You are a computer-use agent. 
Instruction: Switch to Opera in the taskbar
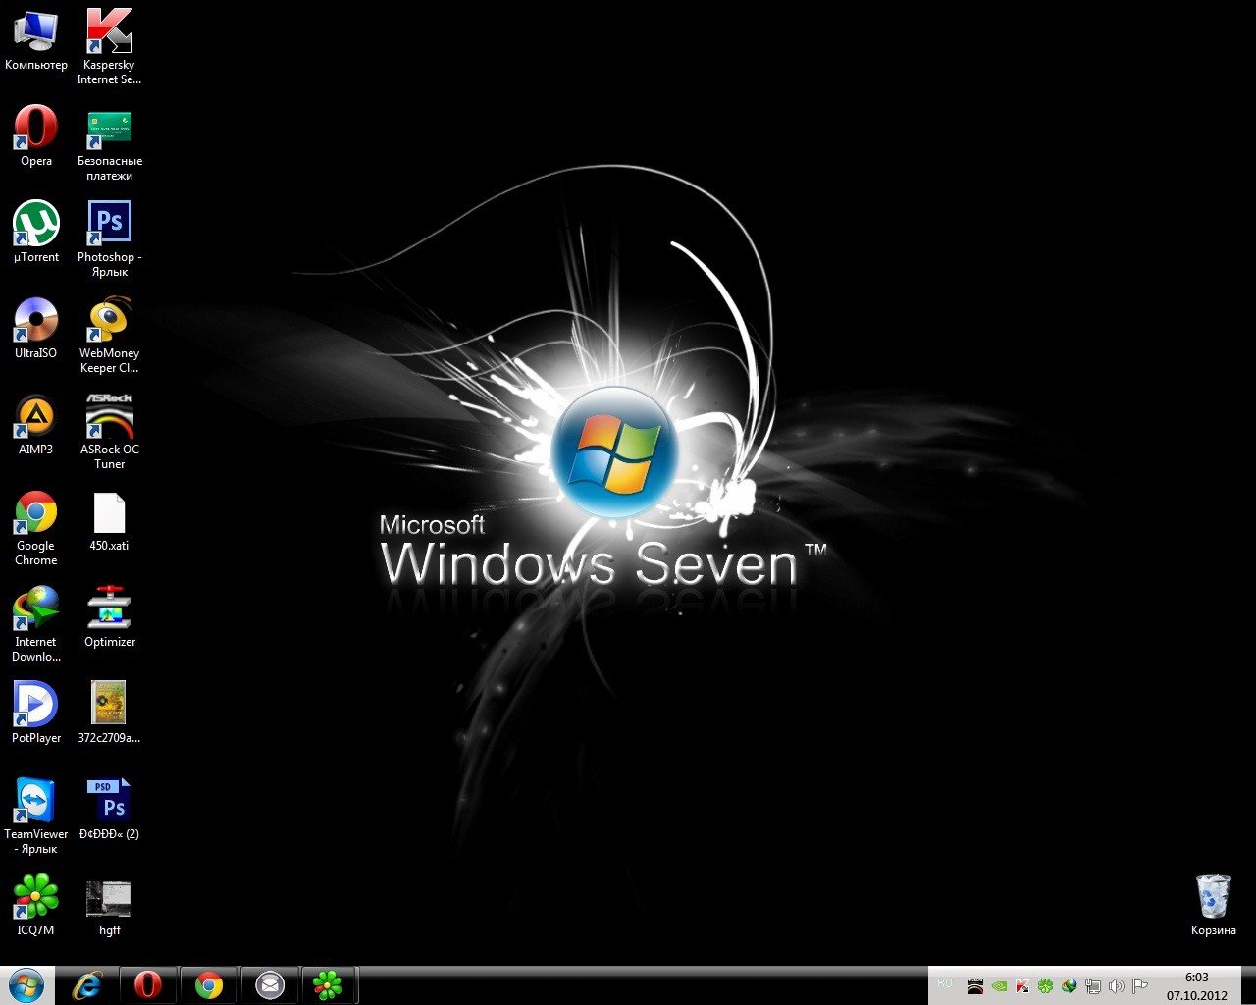pos(148,985)
